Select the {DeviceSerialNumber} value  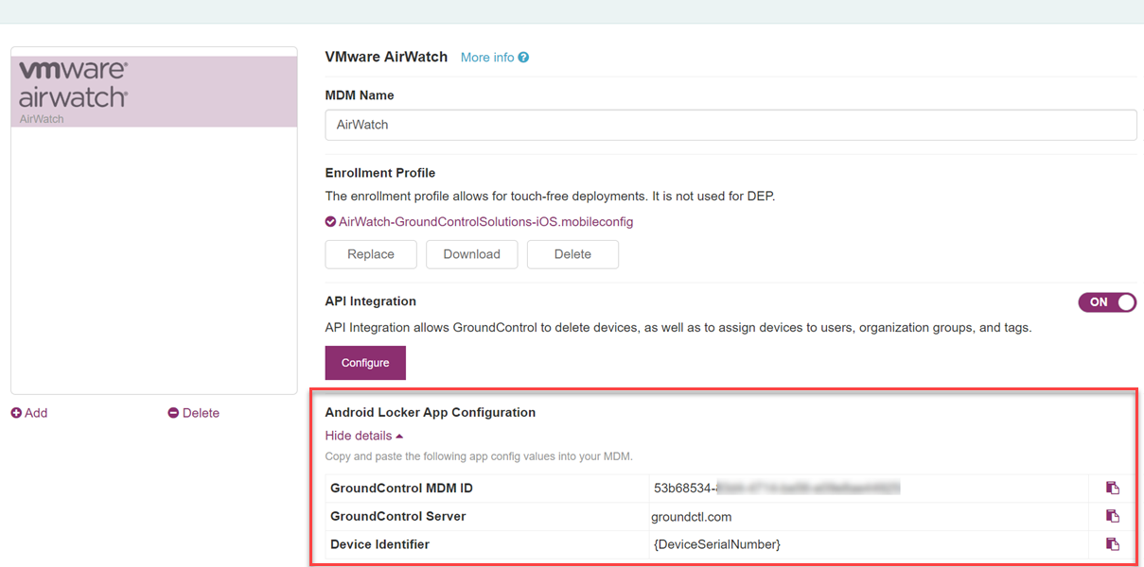click(x=717, y=544)
